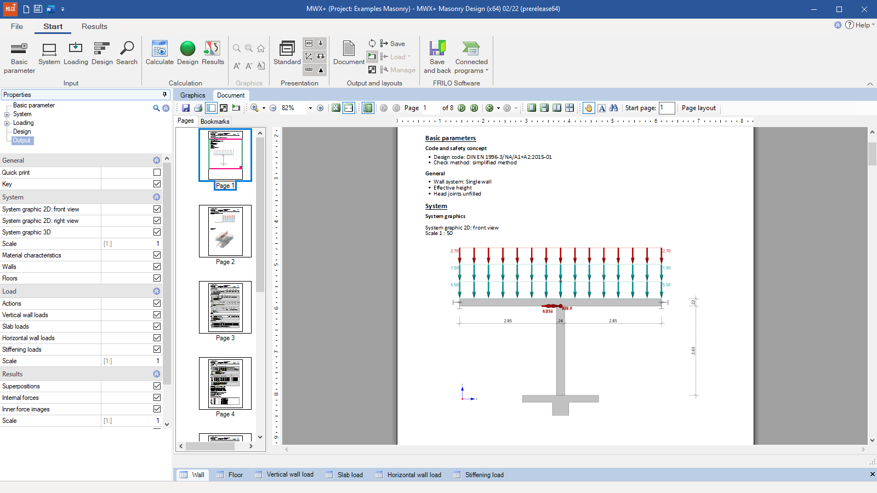Image resolution: width=877 pixels, height=493 pixels.
Task: Expand the System tree node
Action: coord(7,114)
